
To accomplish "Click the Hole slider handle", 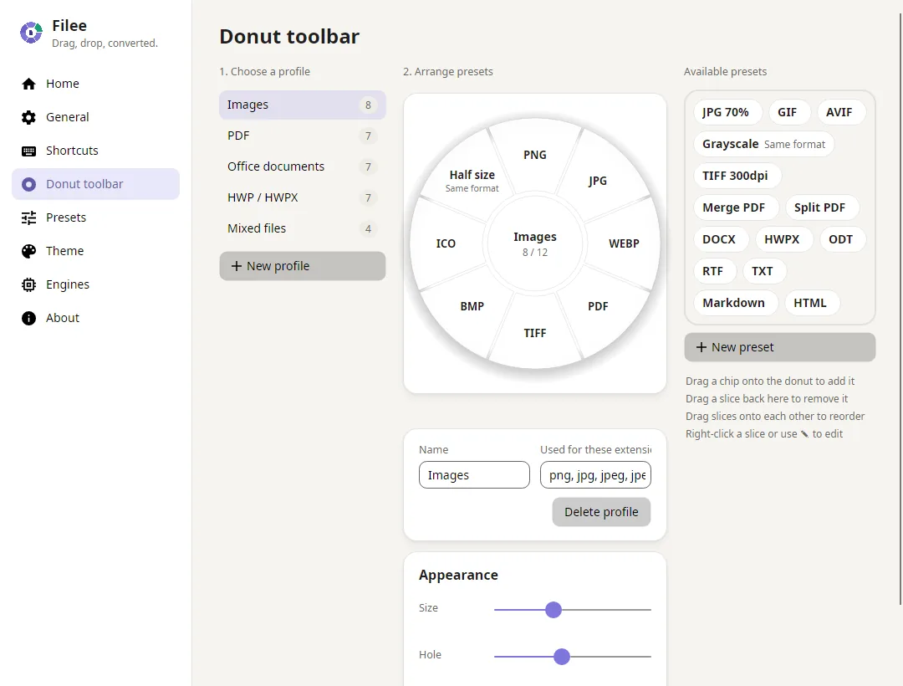I will [x=562, y=656].
